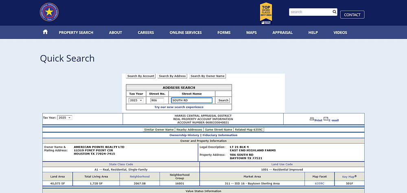Open the Try our new search experience link
This screenshot has width=407, height=193.
coord(179,107)
